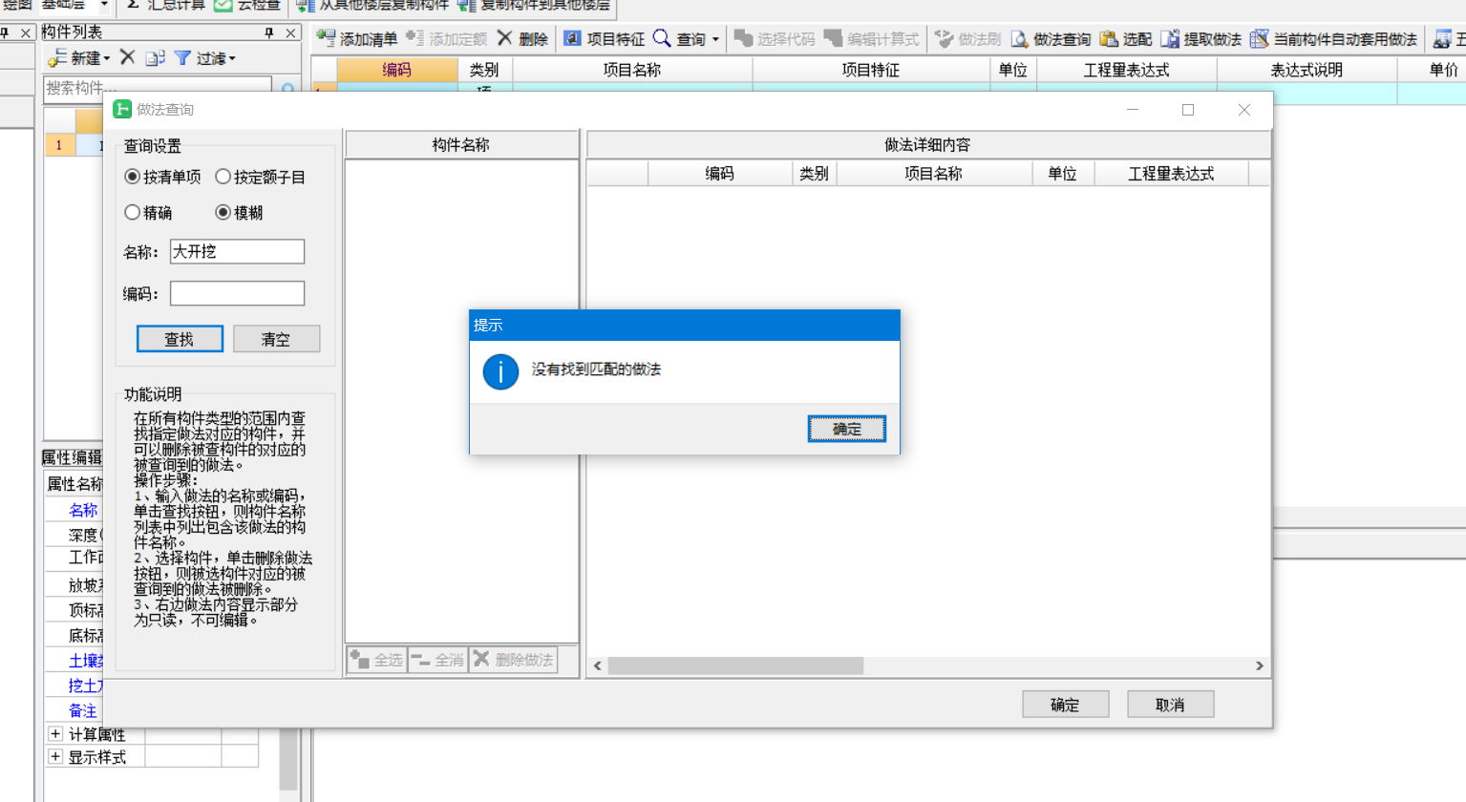Choose the 模糊 match option
Viewport: 1466px width, 802px height.
[223, 212]
